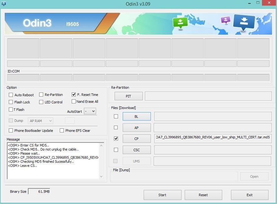The width and height of the screenshot is (277, 204).
Task: Click the I9505 model label in banner
Action: point(72,24)
